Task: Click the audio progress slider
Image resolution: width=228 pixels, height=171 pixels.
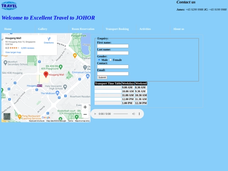Action: click(121, 114)
